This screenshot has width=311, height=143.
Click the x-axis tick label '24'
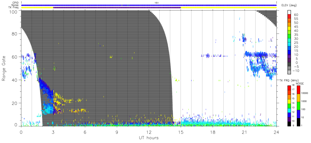276,132
